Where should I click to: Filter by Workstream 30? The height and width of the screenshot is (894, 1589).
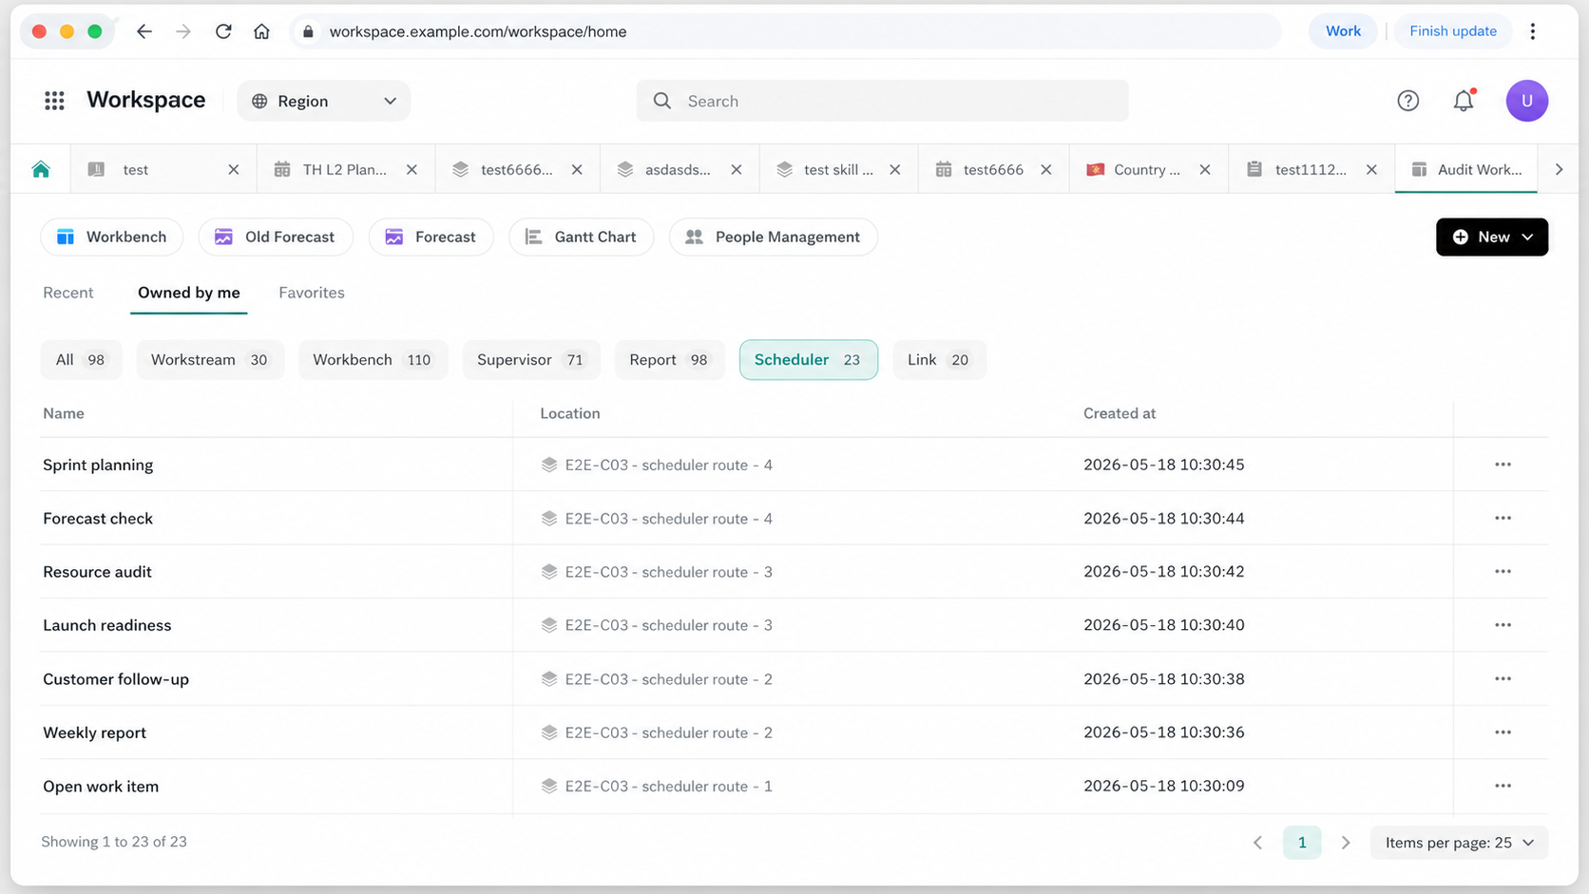tap(210, 360)
